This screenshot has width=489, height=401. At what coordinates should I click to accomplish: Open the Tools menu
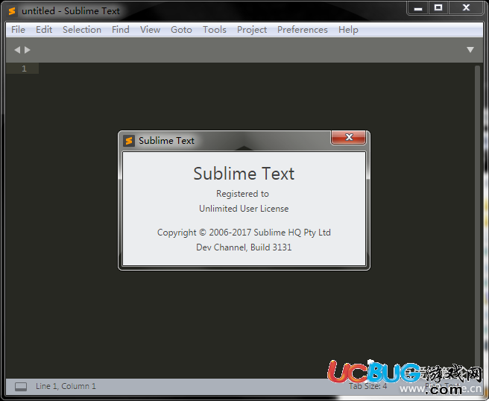click(x=215, y=30)
